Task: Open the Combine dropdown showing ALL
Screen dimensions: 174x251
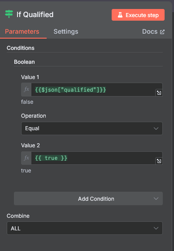Action: tap(85, 228)
